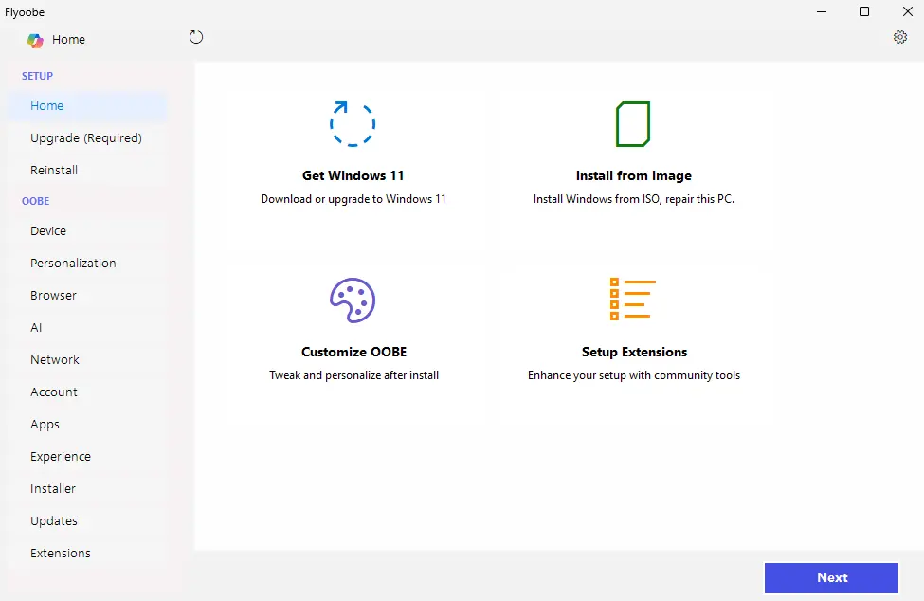Click the Next button
This screenshot has height=601, width=924.
(831, 578)
